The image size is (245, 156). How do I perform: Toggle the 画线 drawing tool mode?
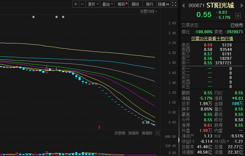[x=135, y=4]
